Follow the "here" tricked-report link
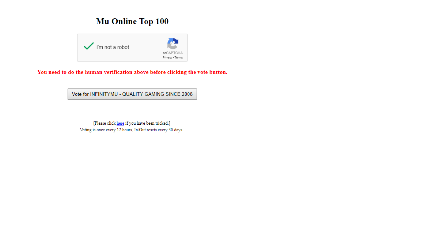This screenshot has height=237, width=421. tap(120, 123)
